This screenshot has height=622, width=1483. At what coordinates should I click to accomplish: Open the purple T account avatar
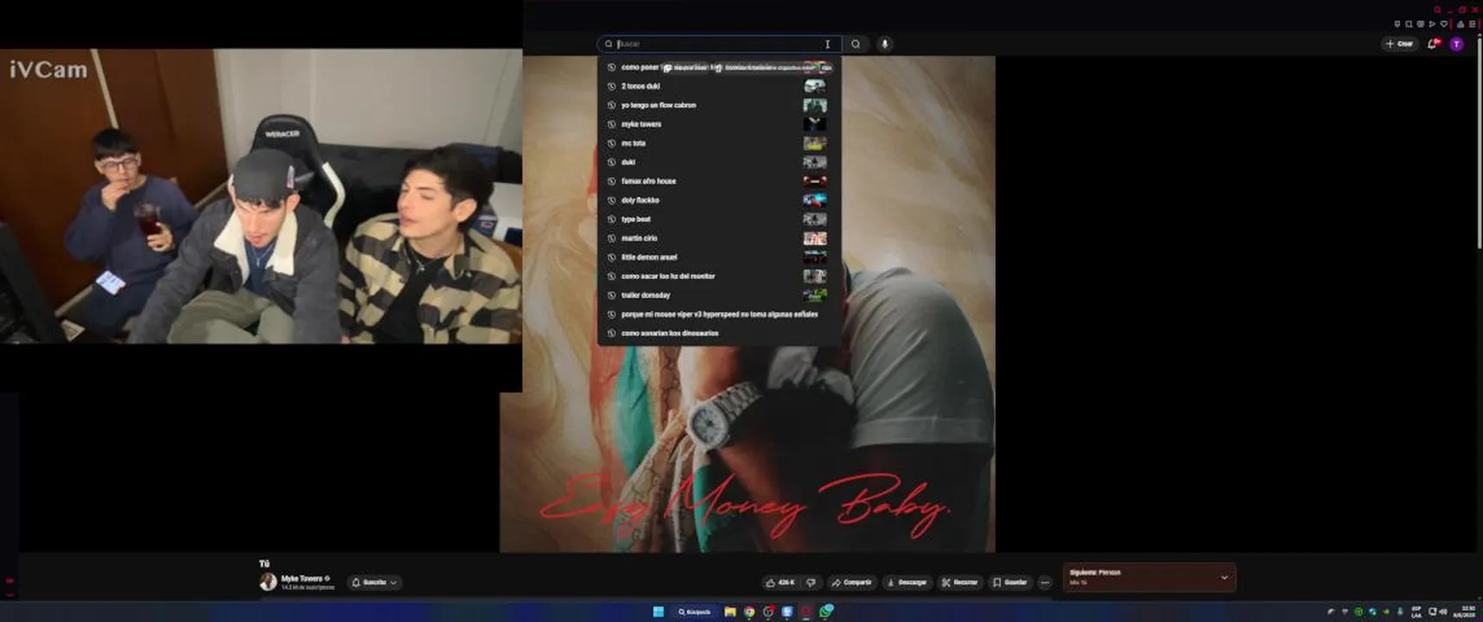click(1457, 44)
